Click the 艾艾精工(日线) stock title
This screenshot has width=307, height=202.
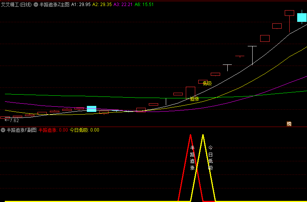[16, 5]
